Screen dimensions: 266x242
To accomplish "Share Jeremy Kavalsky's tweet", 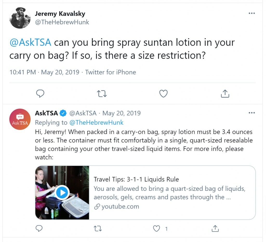I will [225, 93].
